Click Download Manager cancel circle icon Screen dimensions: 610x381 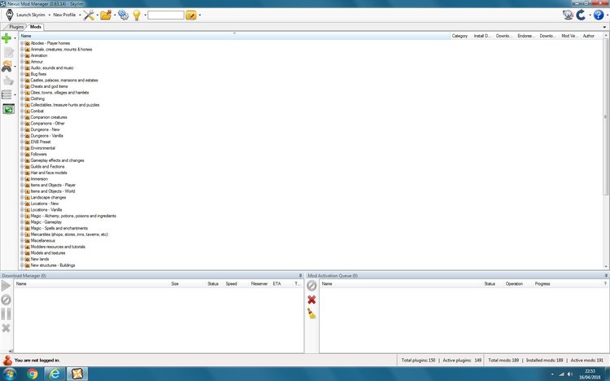(6, 300)
